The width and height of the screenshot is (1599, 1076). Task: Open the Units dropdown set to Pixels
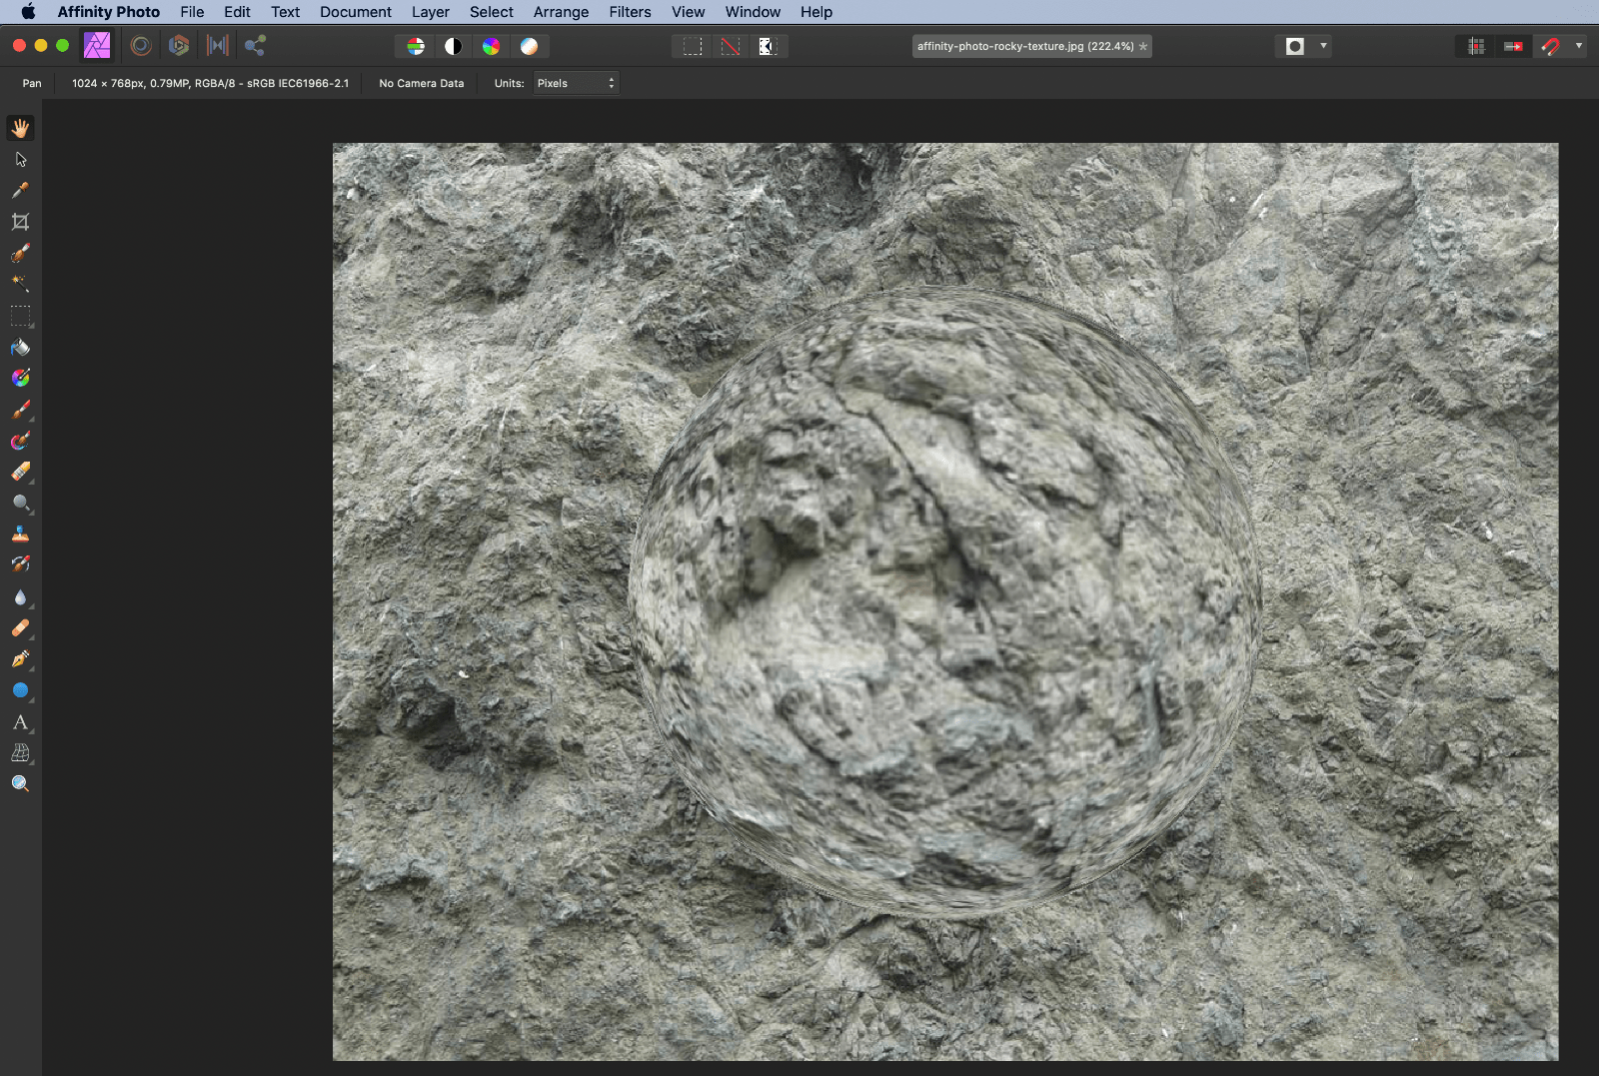click(576, 83)
